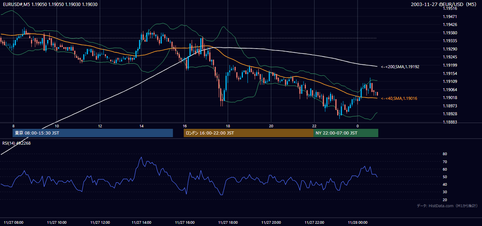Click hour tick 18 above the London session bar

(228, 126)
